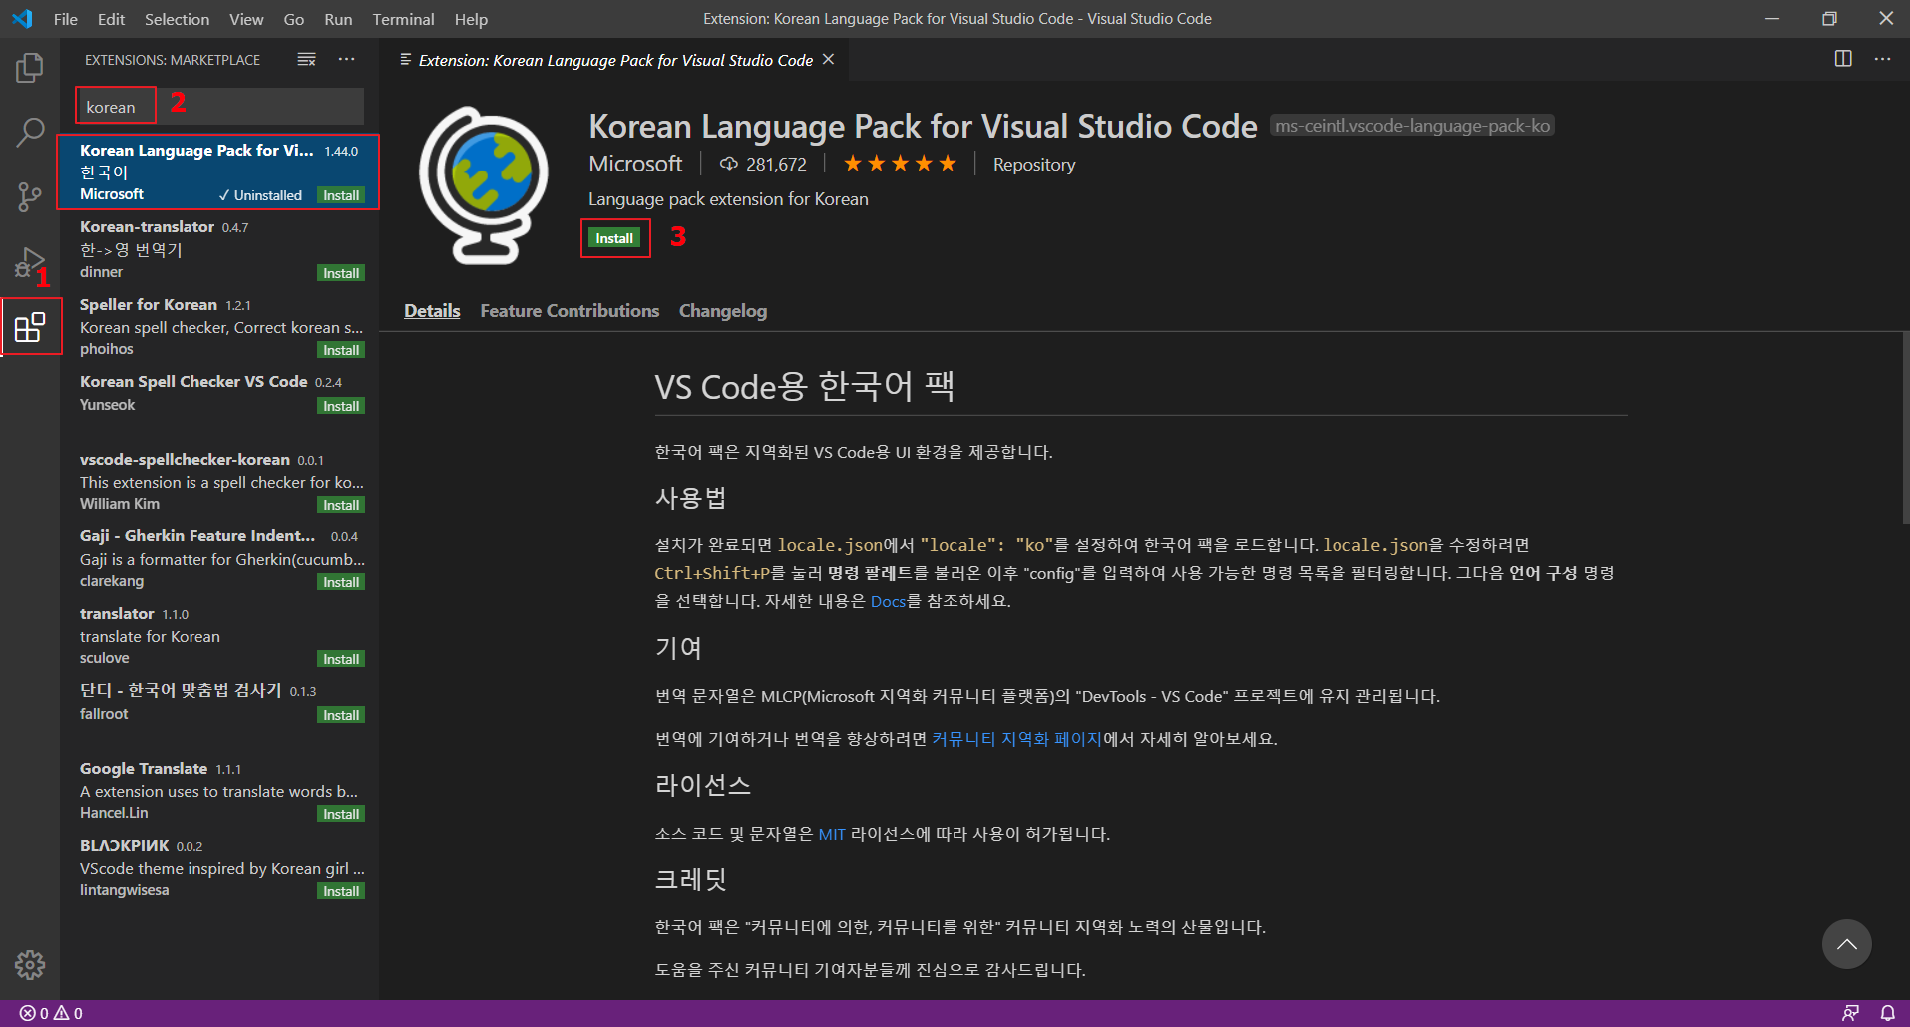
Task: Open the Help menu
Action: (x=471, y=19)
